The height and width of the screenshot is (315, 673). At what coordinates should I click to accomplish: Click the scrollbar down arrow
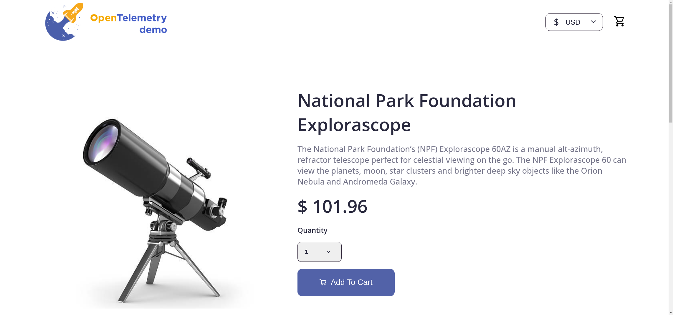click(671, 312)
